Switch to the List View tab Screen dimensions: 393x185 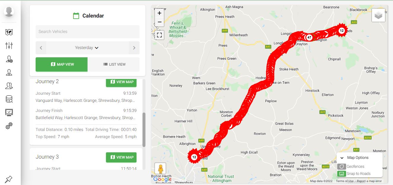[114, 64]
